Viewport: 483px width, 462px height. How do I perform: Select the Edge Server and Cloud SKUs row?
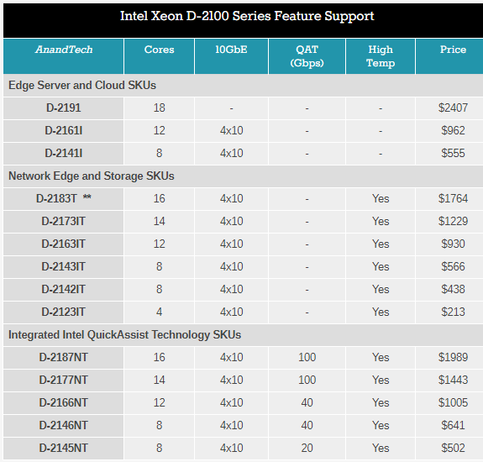pos(243,86)
